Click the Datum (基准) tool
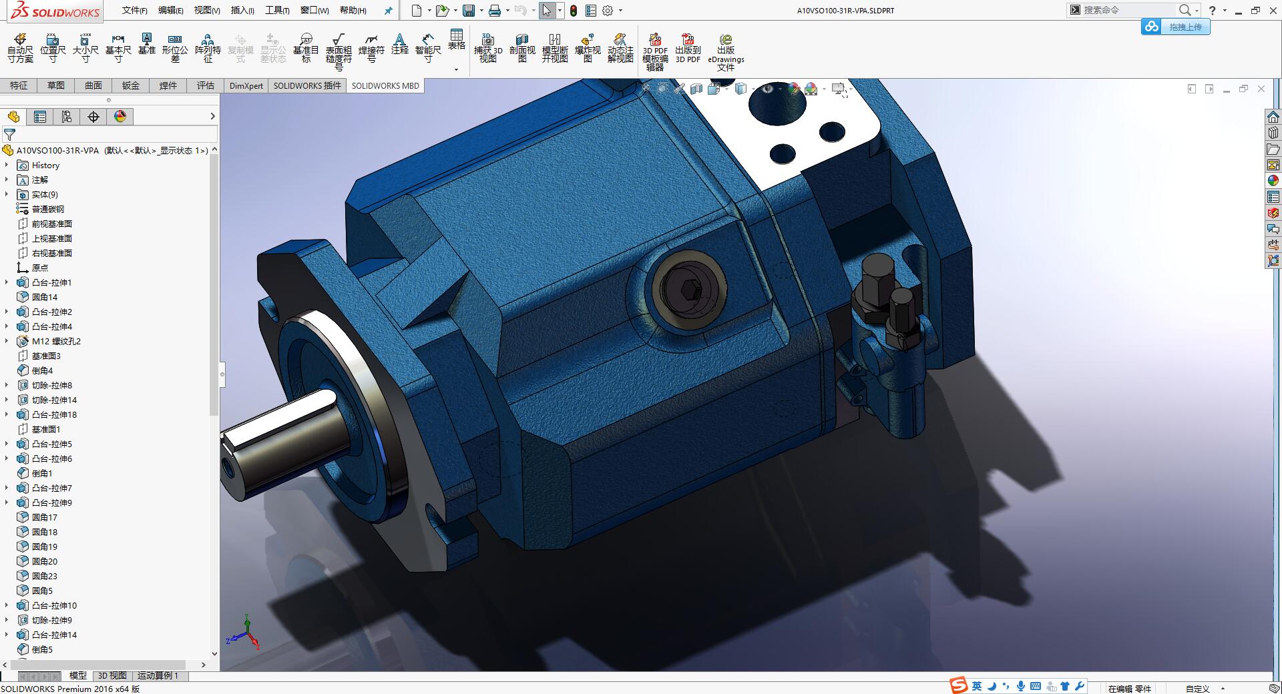 coord(147,44)
